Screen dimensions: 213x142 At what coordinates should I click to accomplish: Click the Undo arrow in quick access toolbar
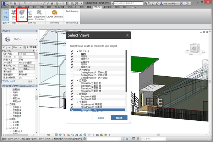(25, 3)
